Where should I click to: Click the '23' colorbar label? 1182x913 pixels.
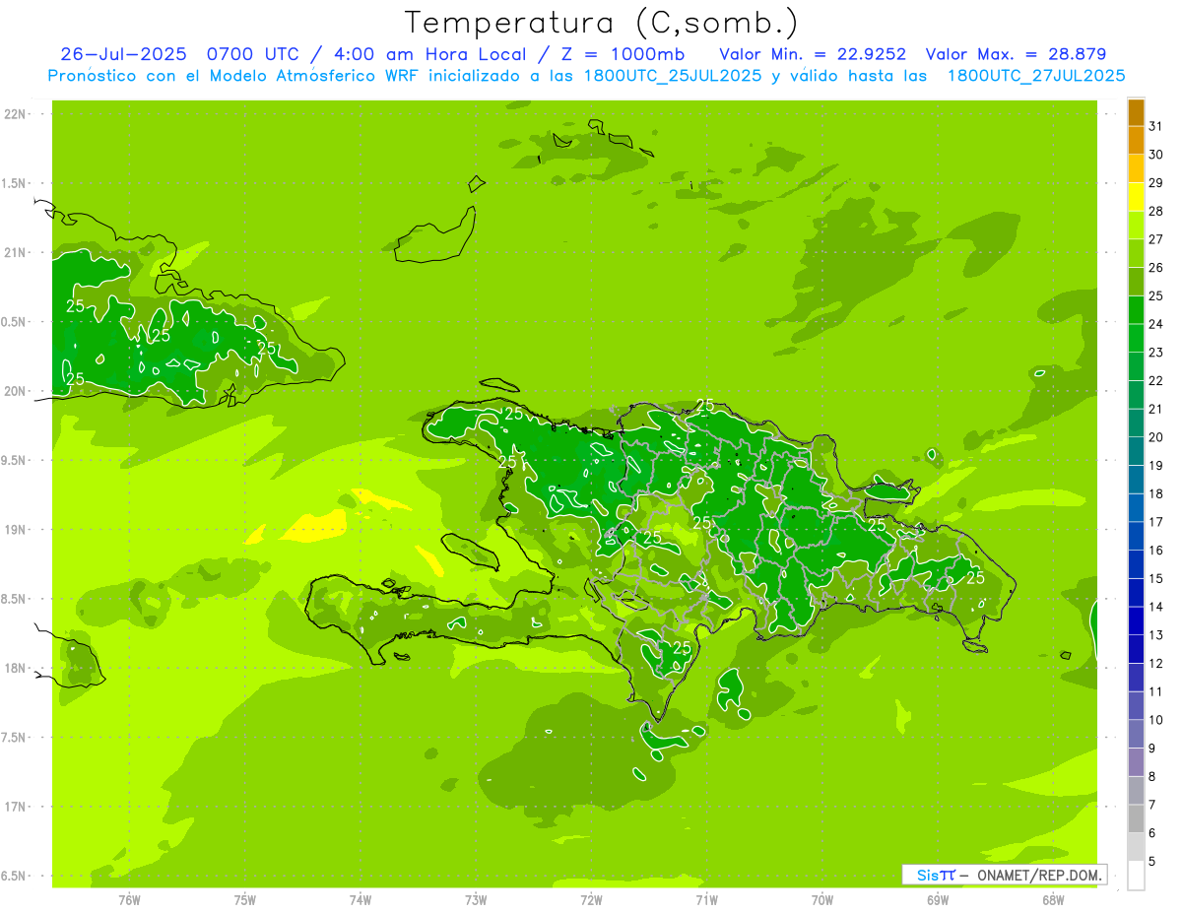[x=1156, y=352]
